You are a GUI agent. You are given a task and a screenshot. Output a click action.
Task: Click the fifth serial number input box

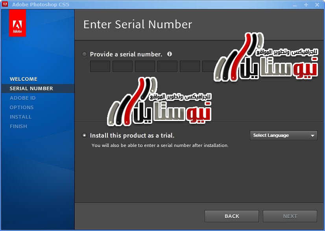point(190,67)
